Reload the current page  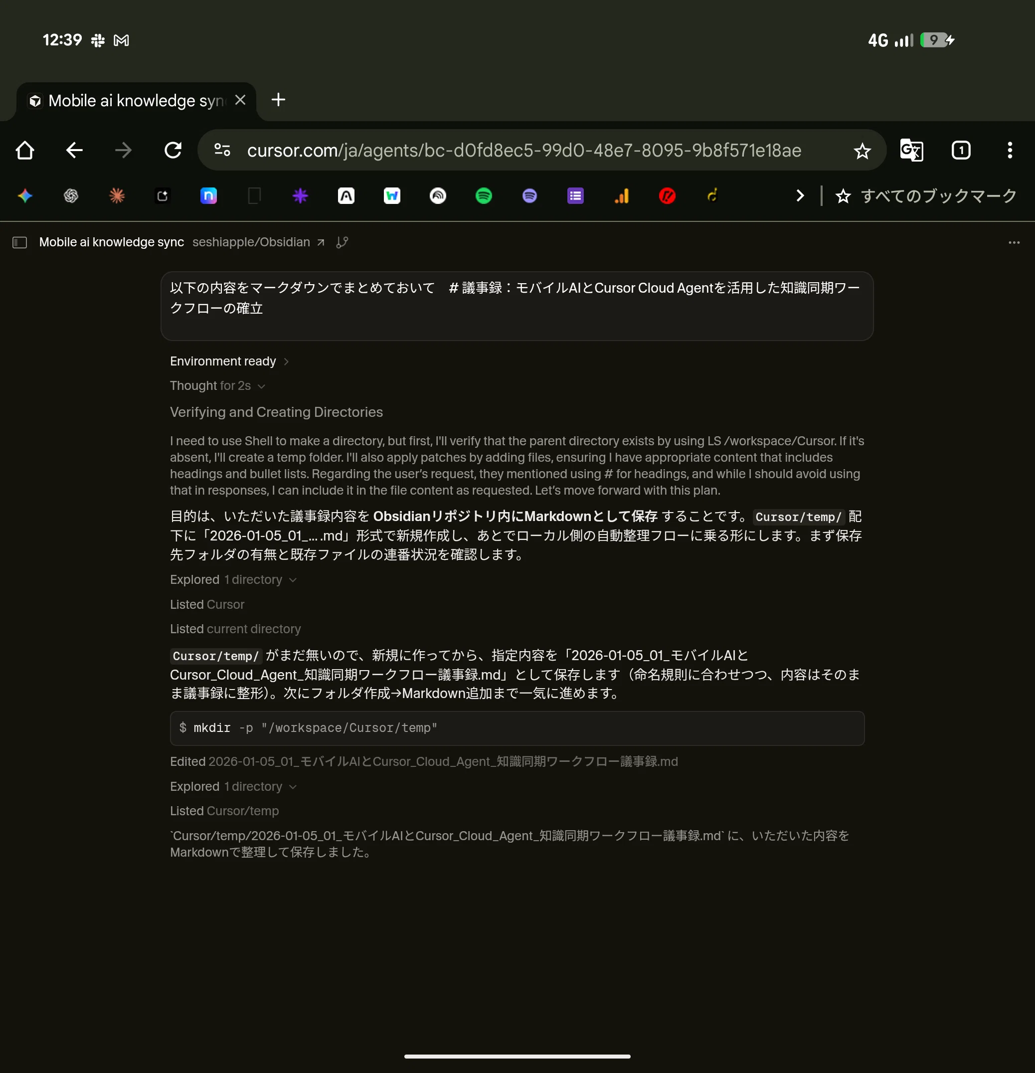point(173,150)
